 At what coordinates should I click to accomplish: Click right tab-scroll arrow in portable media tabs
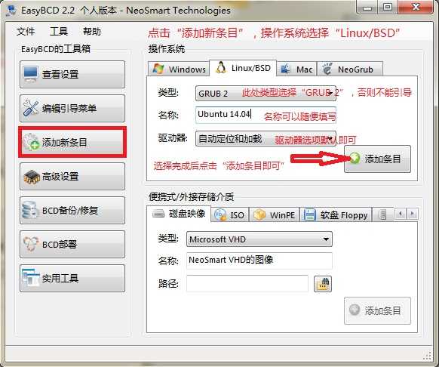[x=413, y=214]
